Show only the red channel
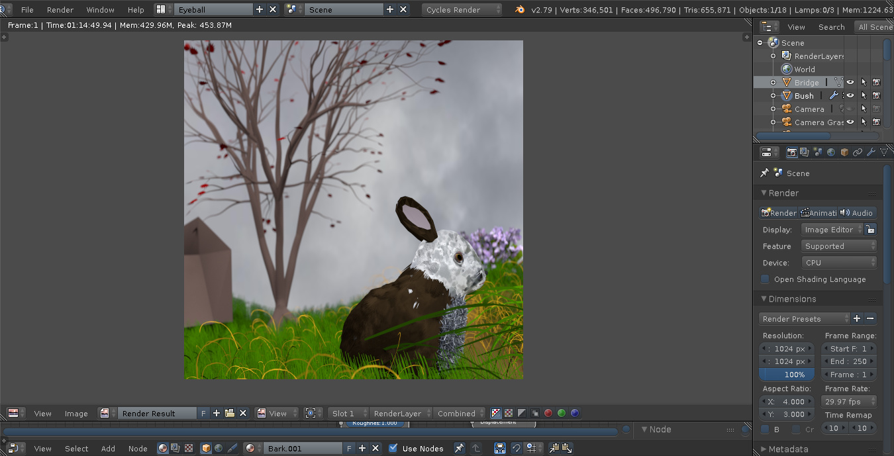Image resolution: width=894 pixels, height=456 pixels. click(x=548, y=413)
